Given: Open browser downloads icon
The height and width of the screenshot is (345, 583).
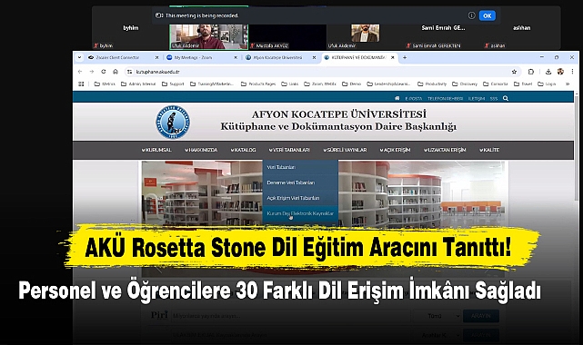Looking at the screenshot, I should click(548, 72).
